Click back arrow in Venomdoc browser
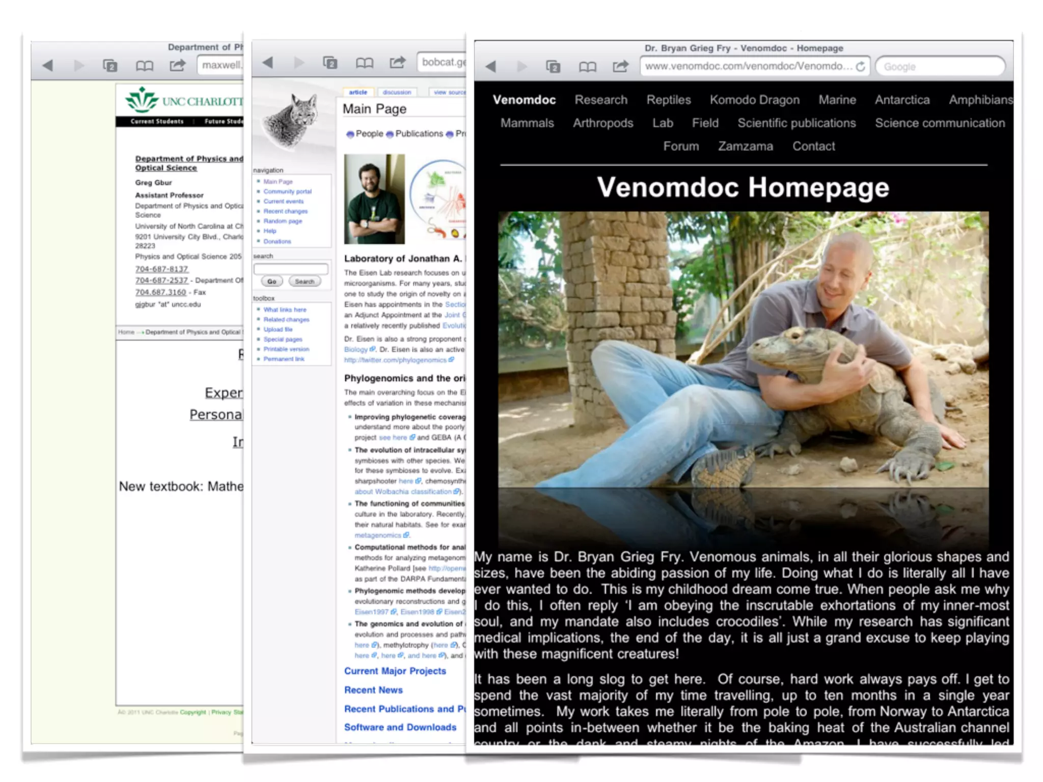Image resolution: width=1043 pixels, height=782 pixels. (x=491, y=67)
